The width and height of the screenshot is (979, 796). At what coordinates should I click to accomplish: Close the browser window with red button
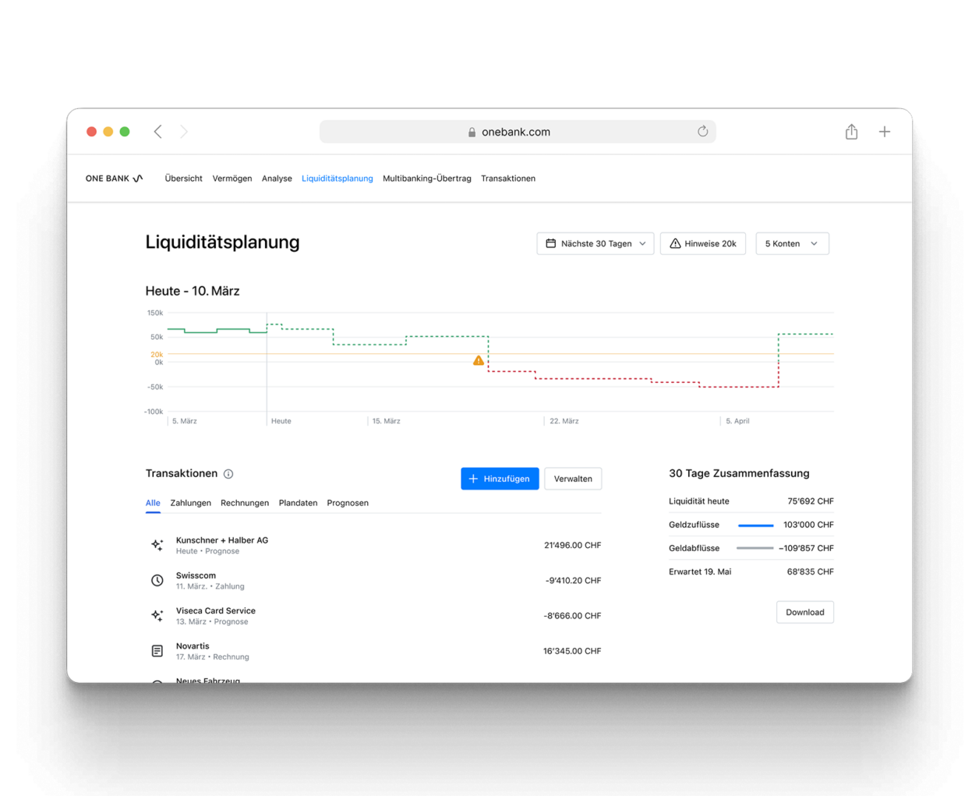pyautogui.click(x=92, y=132)
